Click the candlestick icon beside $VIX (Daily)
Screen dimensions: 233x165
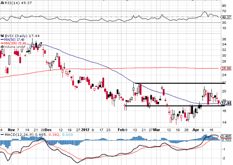2,36
